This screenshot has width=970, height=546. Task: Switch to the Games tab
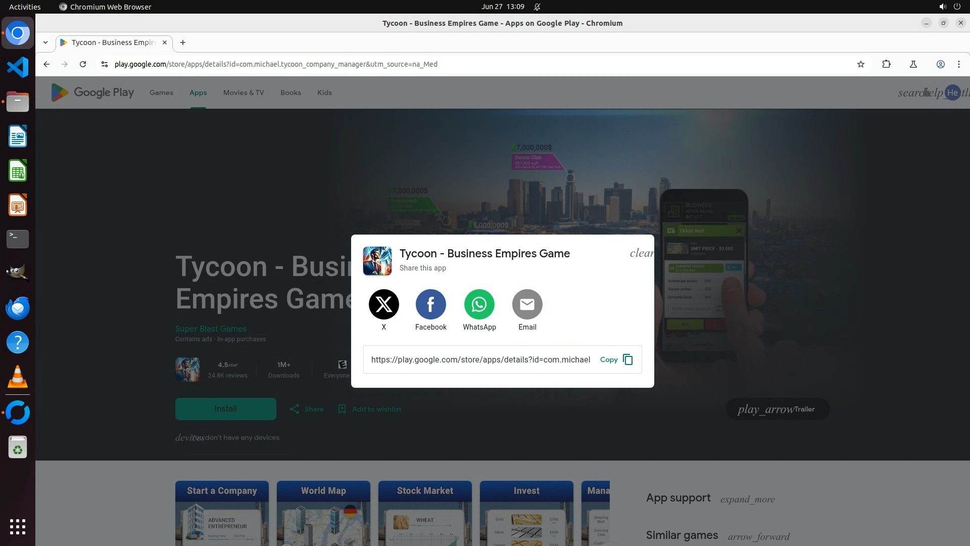(161, 93)
